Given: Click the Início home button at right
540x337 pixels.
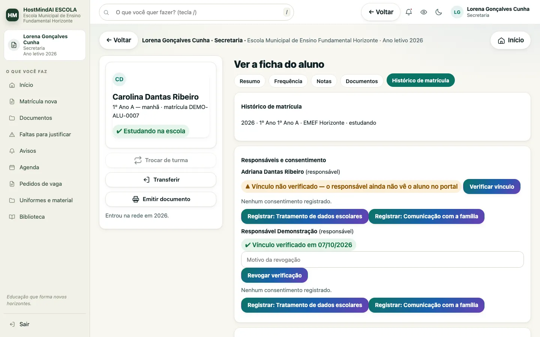Looking at the screenshot, I should coord(510,40).
